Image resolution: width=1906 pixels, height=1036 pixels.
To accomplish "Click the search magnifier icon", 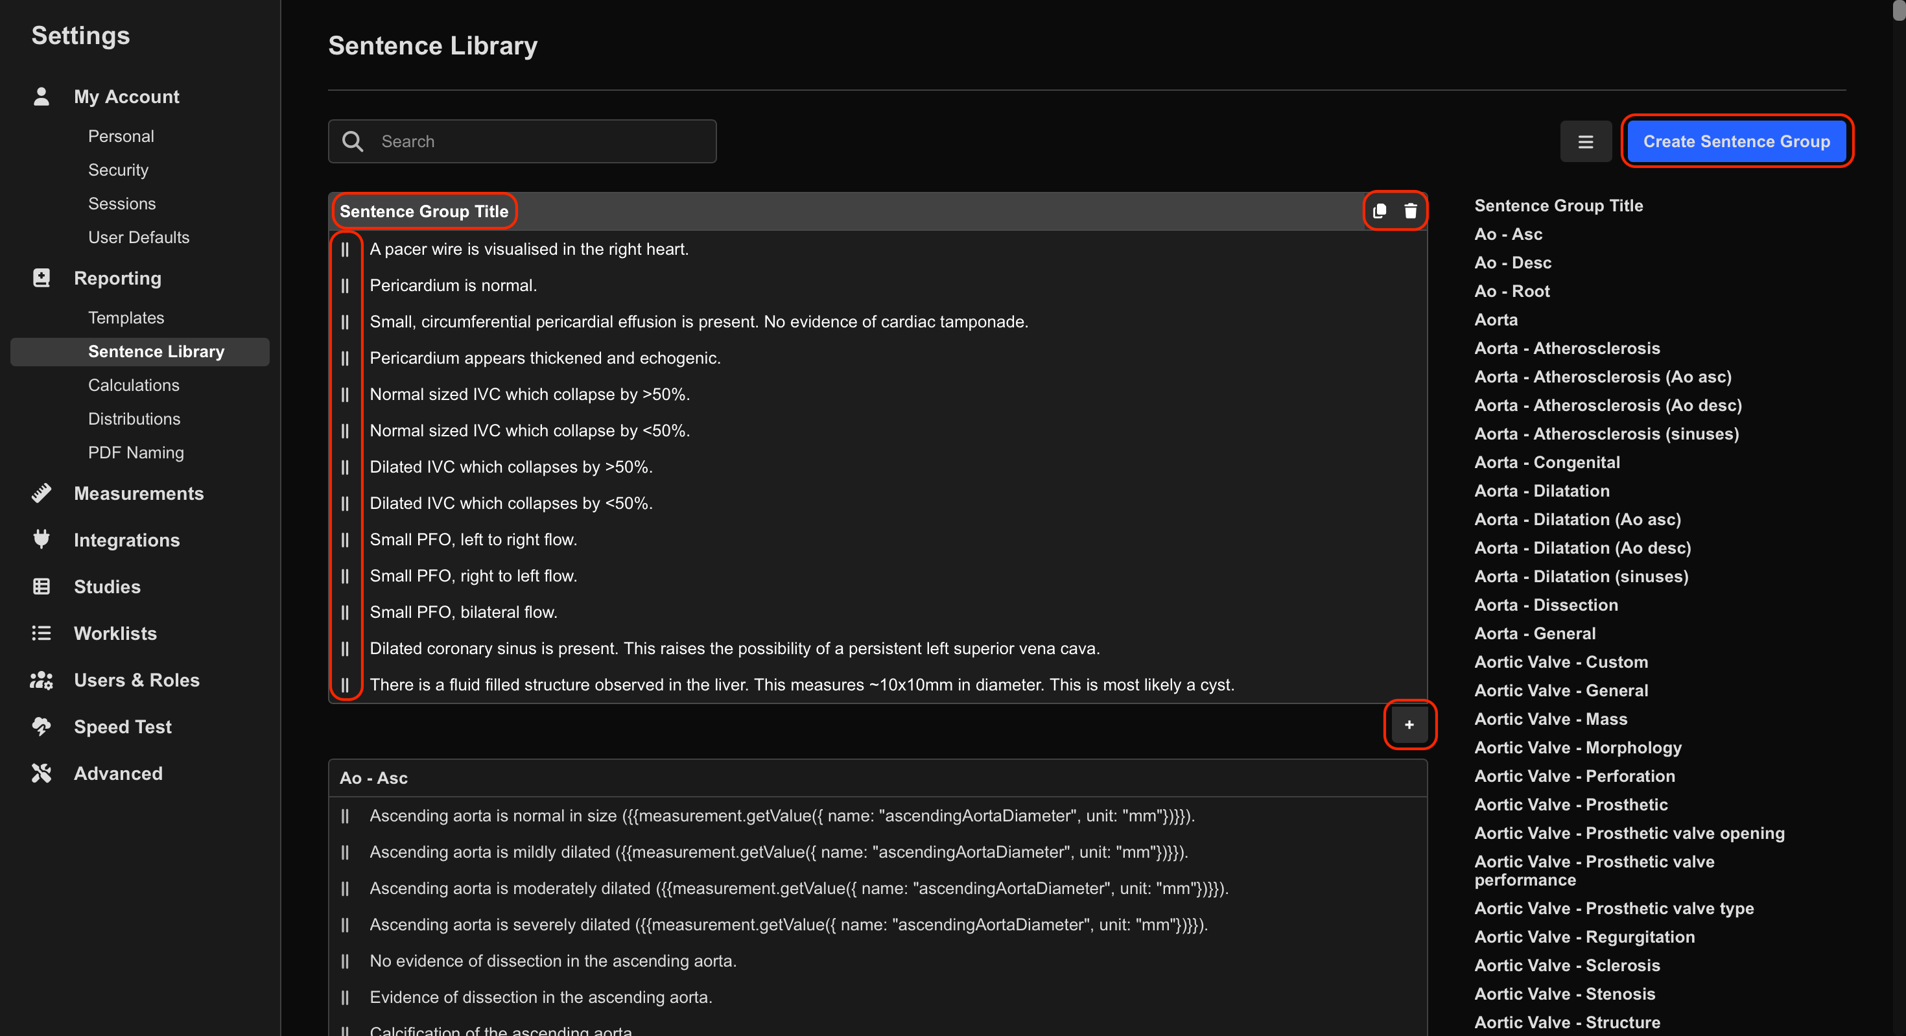I will (x=353, y=141).
